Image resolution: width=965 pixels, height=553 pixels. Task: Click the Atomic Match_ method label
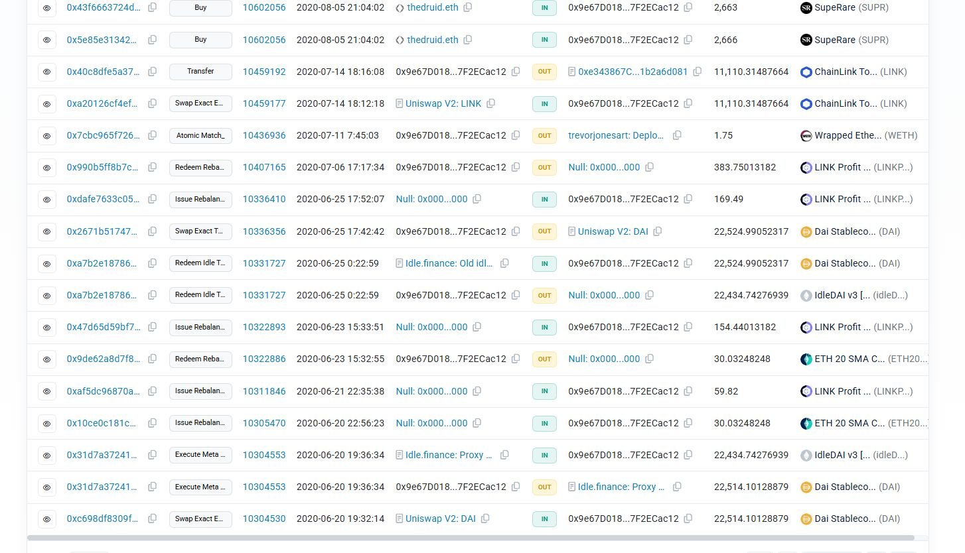tap(200, 135)
